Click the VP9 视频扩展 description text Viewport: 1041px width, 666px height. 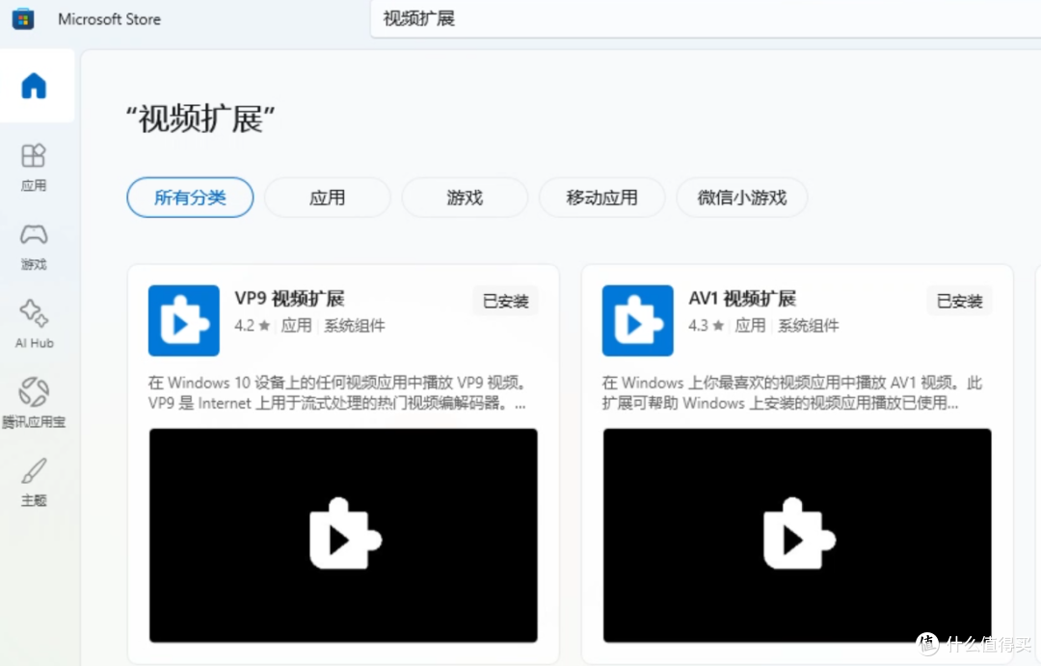[x=337, y=392]
